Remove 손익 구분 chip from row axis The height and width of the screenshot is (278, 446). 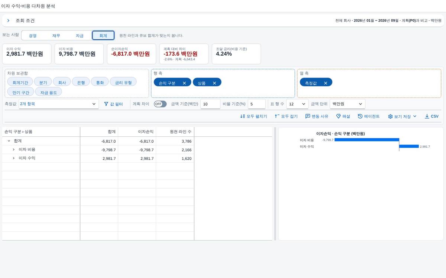tap(184, 83)
